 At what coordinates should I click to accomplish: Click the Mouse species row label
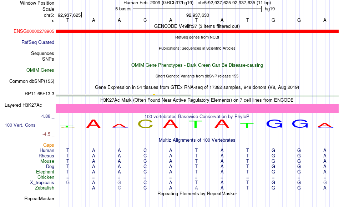point(47,161)
